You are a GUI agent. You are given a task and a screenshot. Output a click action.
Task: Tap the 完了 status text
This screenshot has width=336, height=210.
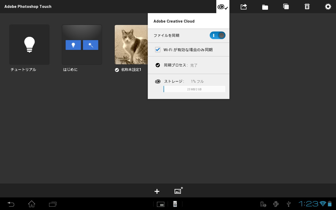[x=194, y=65]
